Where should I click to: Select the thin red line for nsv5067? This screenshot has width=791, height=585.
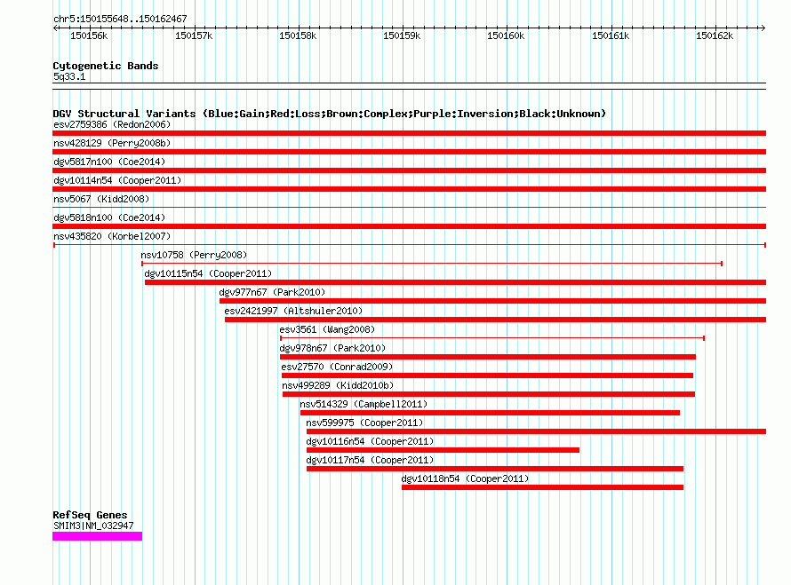pos(409,207)
